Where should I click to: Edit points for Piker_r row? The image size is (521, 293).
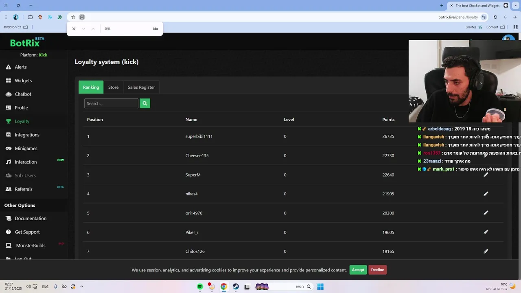click(486, 232)
